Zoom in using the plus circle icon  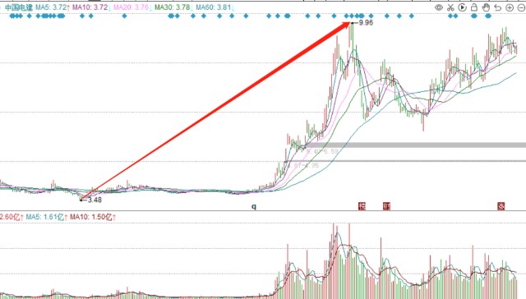pos(510,7)
